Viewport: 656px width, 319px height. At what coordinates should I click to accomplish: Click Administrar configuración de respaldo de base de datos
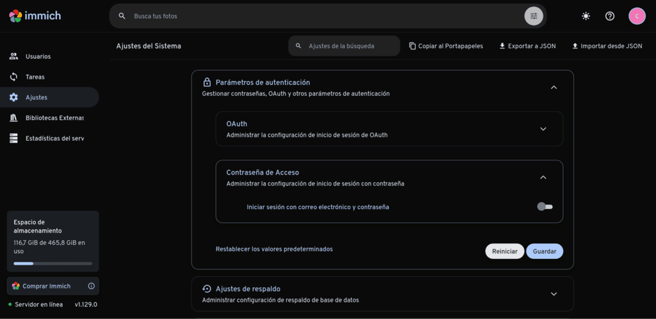[281, 300]
